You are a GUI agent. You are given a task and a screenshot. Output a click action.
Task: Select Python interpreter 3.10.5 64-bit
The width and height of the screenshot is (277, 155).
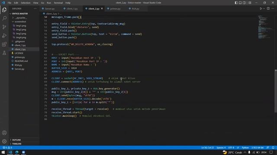258,147
